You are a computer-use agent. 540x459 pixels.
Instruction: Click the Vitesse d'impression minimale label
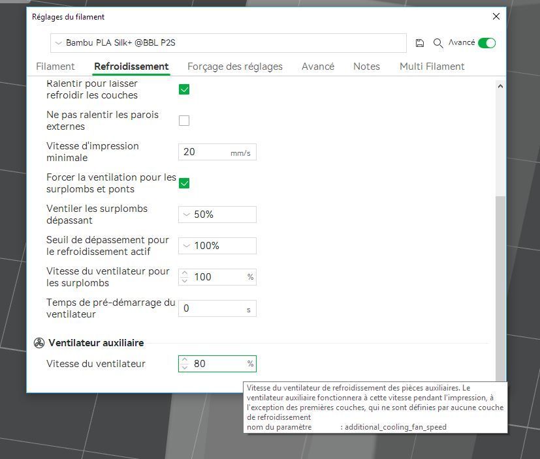point(92,152)
